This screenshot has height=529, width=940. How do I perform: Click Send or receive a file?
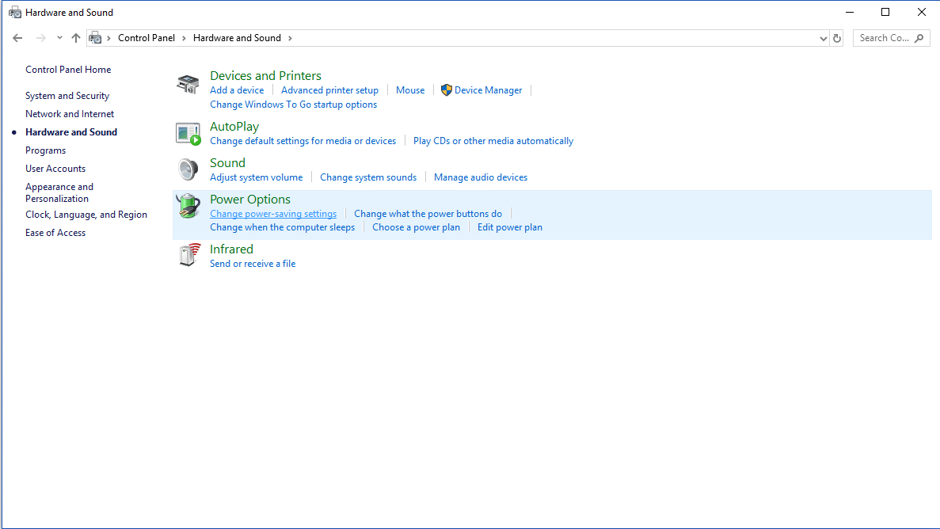pos(253,264)
